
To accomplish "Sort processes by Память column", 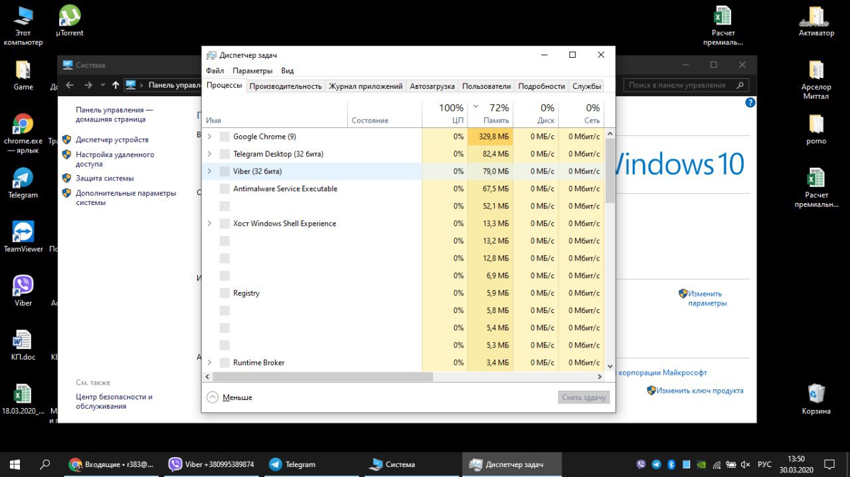I will point(490,113).
